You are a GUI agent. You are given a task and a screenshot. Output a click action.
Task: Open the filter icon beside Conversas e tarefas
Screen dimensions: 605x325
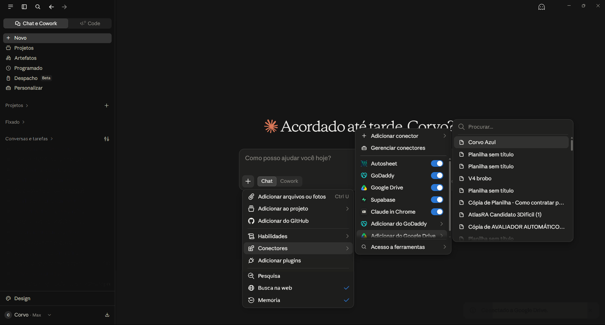click(x=107, y=139)
